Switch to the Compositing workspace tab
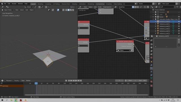 100,4
